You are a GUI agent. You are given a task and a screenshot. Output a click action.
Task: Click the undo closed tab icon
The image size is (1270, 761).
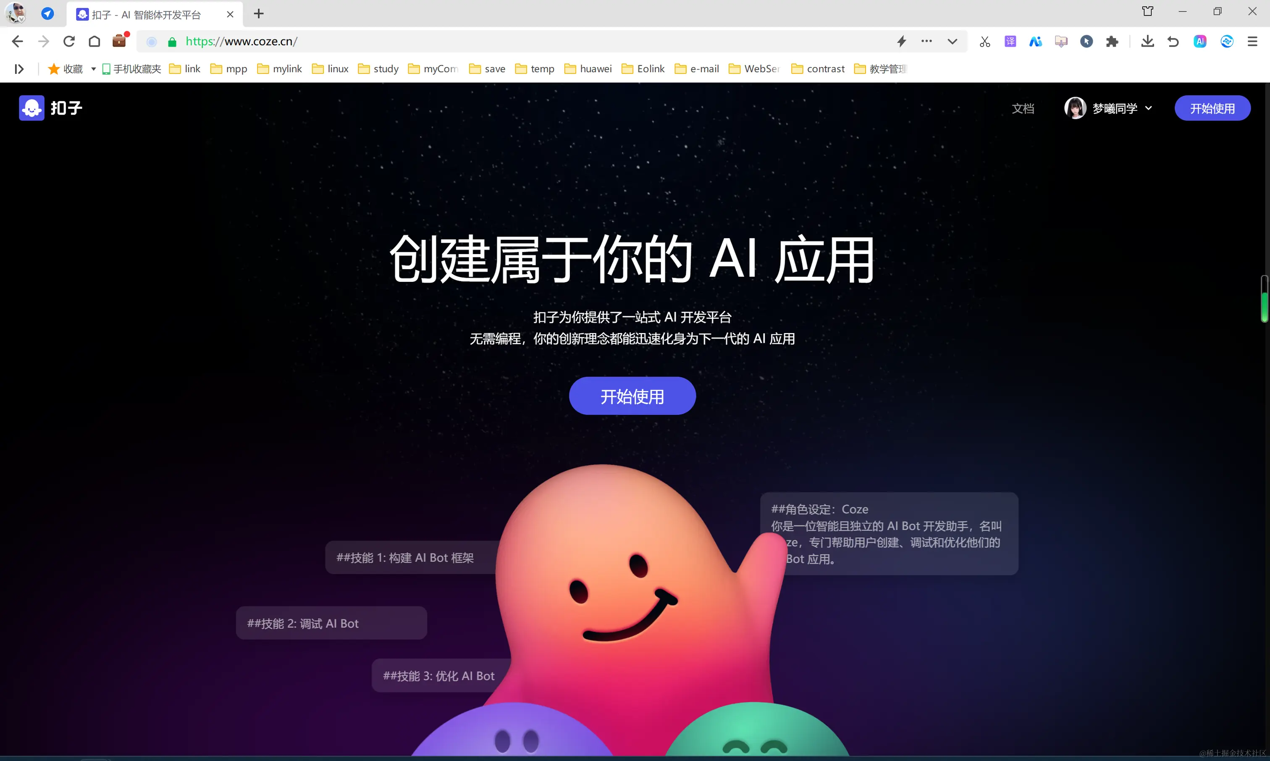pyautogui.click(x=1173, y=42)
